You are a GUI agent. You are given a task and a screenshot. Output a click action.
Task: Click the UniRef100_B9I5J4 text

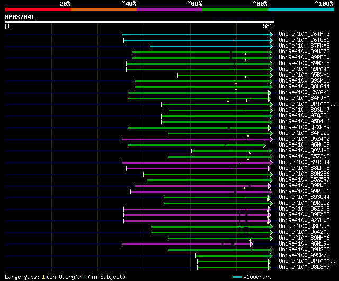click(304, 162)
